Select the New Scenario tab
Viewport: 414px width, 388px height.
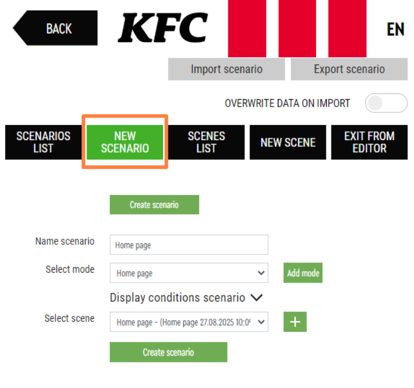125,142
